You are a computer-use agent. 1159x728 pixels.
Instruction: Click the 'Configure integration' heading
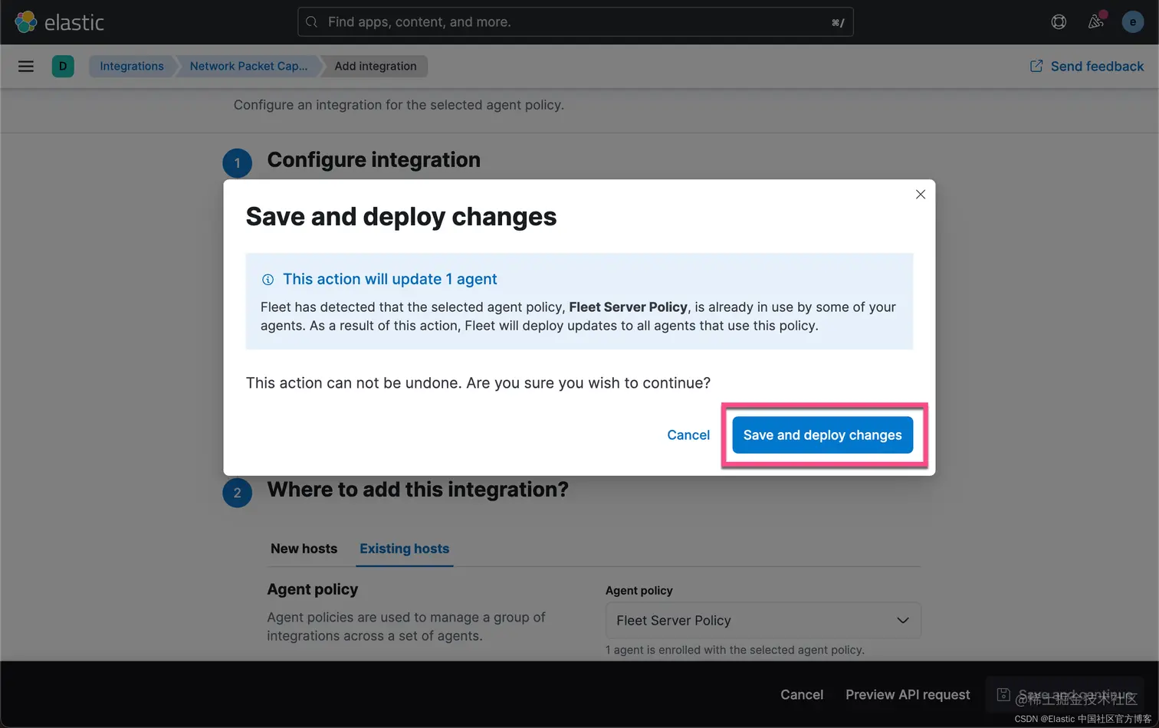pos(374,159)
